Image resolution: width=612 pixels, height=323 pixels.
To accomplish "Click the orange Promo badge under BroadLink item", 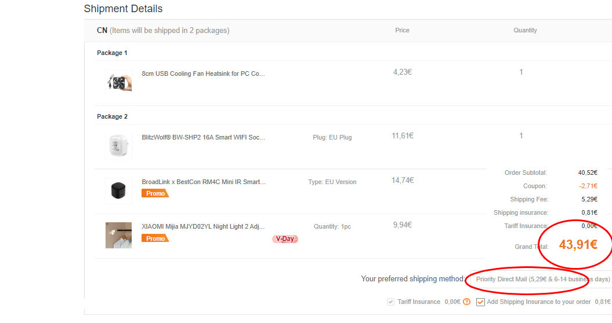I will click(155, 193).
